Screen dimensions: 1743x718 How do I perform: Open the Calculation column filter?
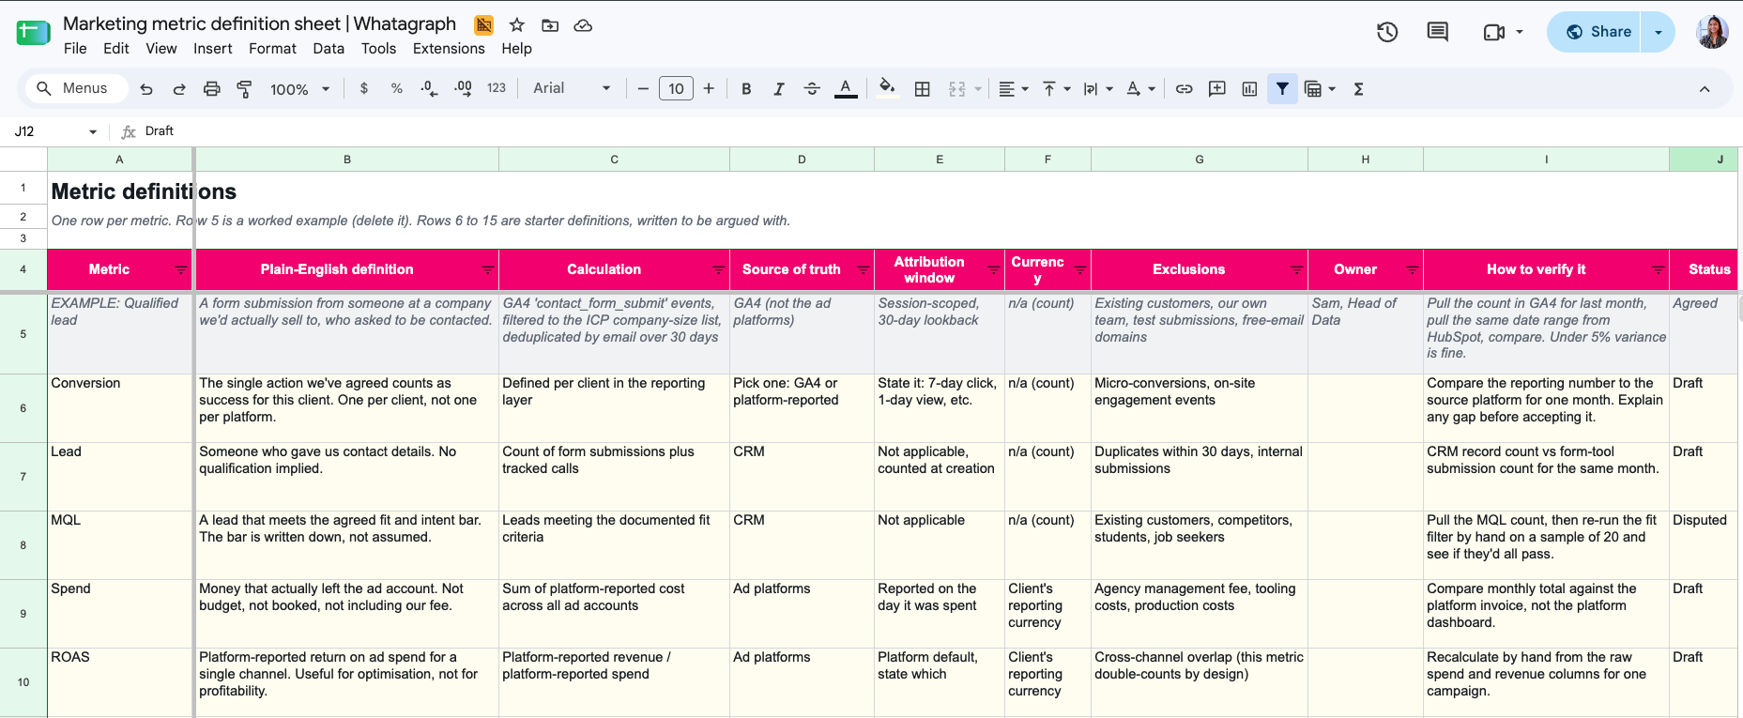point(719,269)
